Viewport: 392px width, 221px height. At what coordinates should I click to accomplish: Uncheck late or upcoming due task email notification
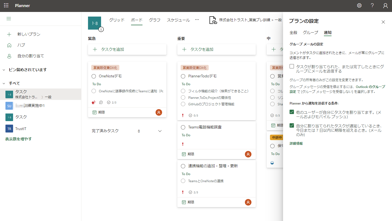pos(292,125)
